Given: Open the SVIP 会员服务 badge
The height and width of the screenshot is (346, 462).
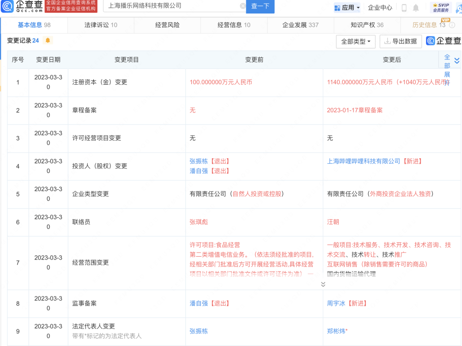Looking at the screenshot, I should click(x=441, y=8).
